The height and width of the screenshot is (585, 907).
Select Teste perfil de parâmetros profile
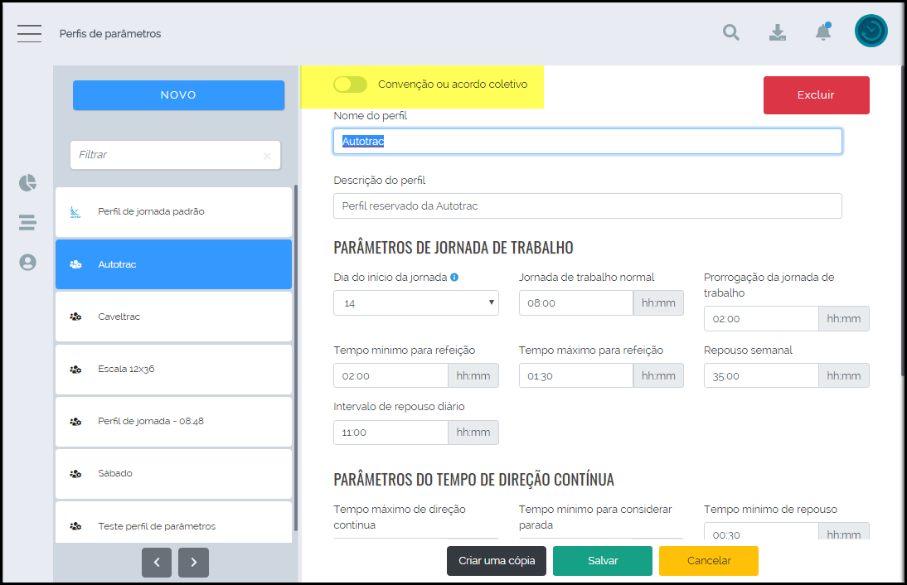coord(173,522)
